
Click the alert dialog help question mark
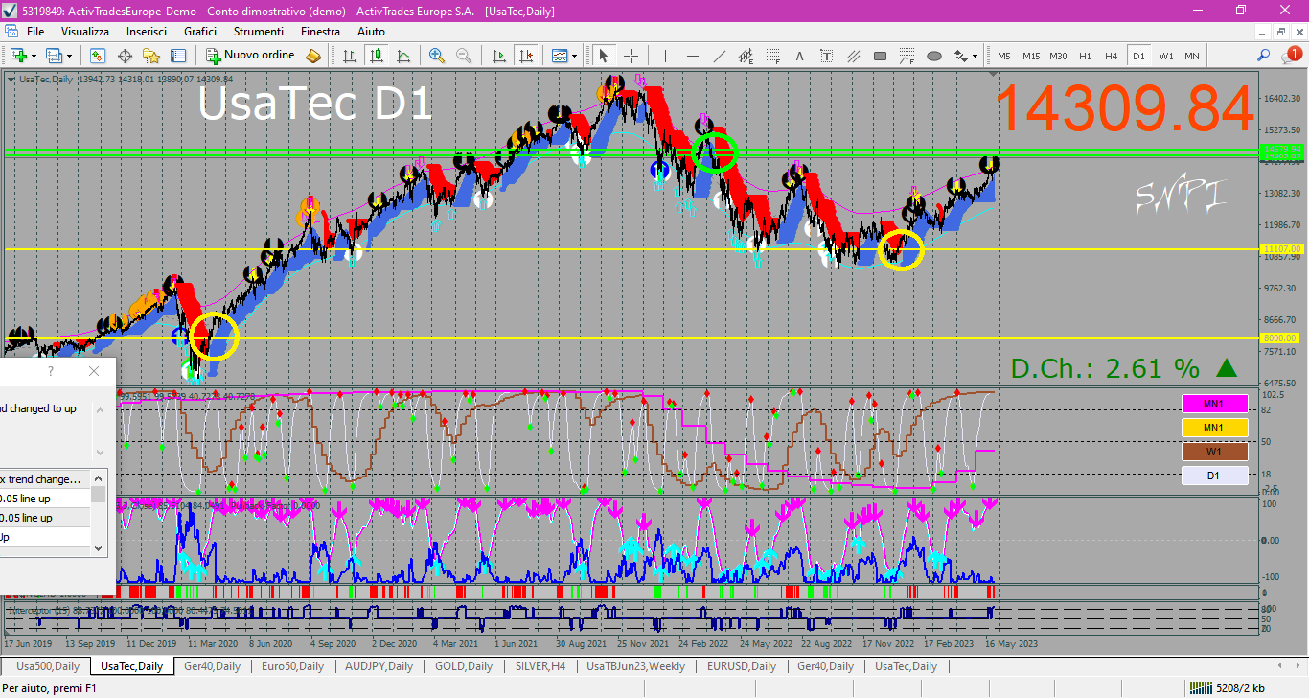(51, 371)
